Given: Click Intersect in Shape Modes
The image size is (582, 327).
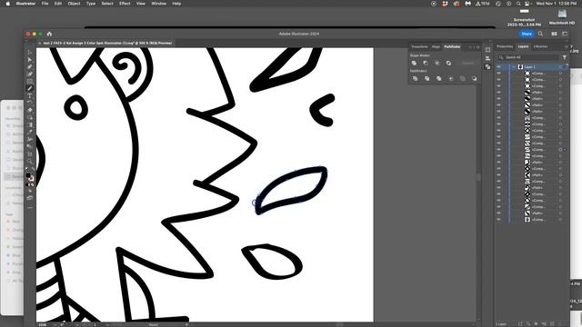Looking at the screenshot, I should pyautogui.click(x=436, y=63).
